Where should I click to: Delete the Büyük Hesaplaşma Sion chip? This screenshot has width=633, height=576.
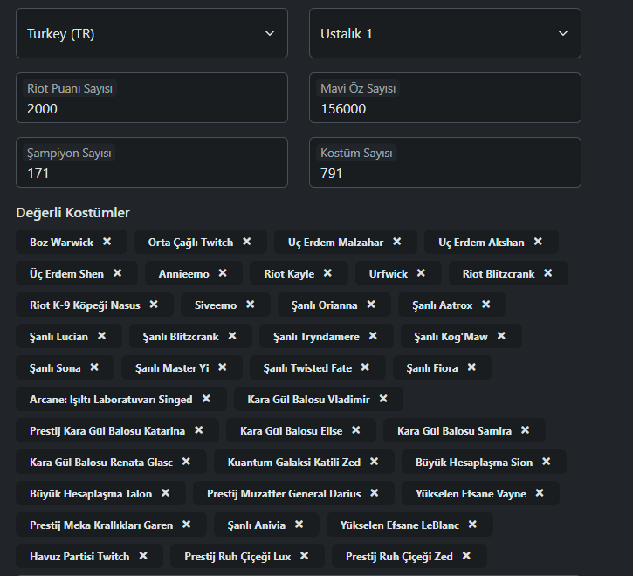(547, 462)
